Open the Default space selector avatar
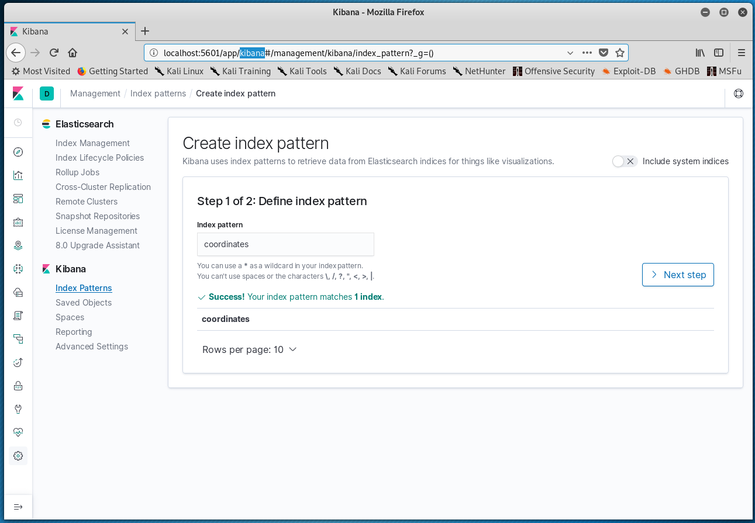The height and width of the screenshot is (523, 755). tap(47, 93)
